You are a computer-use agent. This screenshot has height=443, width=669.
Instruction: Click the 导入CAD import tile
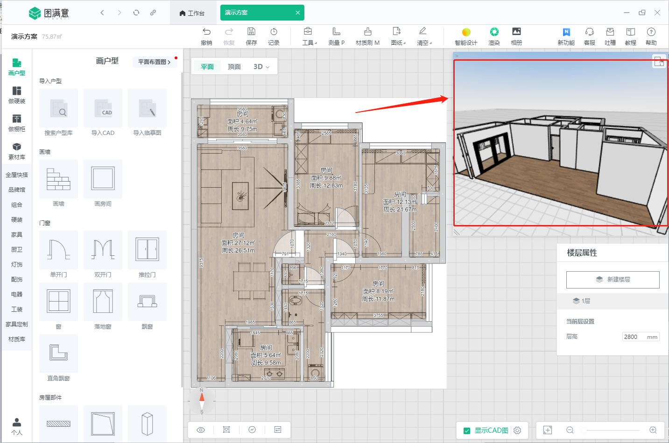pos(103,108)
